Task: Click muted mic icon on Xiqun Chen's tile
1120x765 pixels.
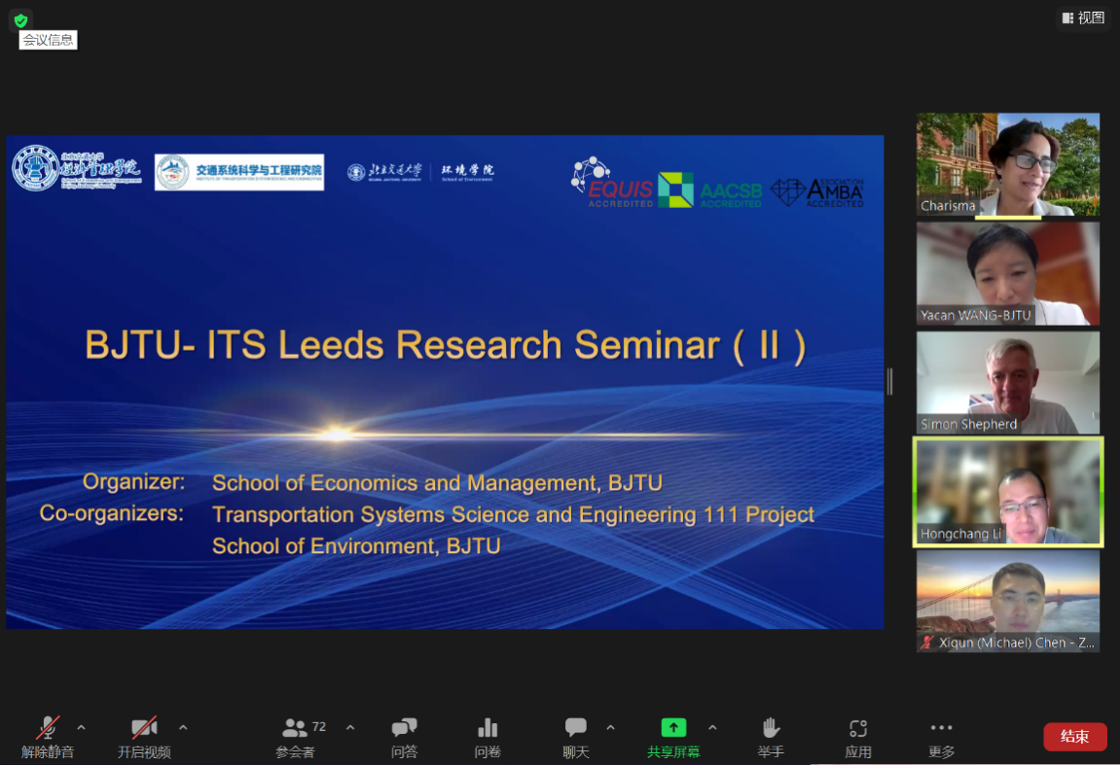Action: [x=927, y=643]
